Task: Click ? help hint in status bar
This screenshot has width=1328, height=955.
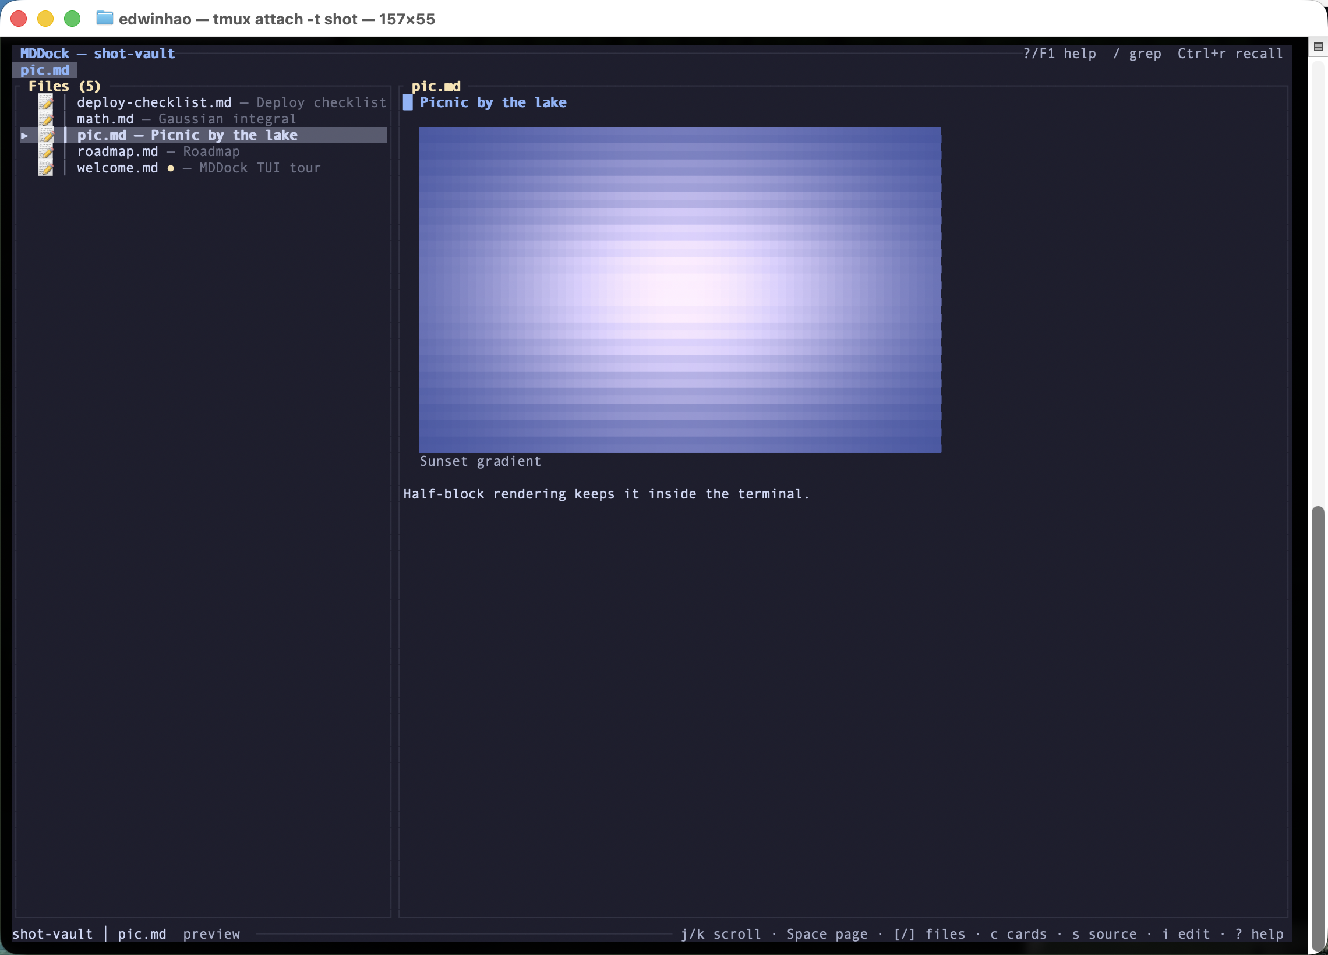Action: pos(1259,935)
